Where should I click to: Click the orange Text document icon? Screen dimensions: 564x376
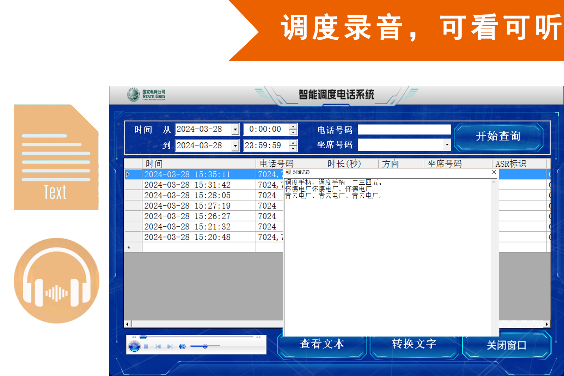pos(56,157)
